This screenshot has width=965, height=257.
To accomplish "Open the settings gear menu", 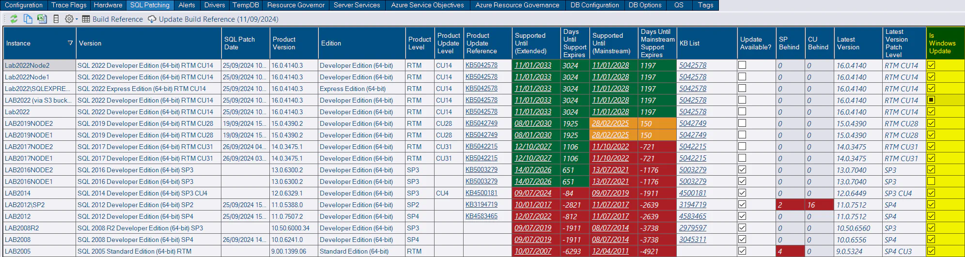I will [71, 19].
